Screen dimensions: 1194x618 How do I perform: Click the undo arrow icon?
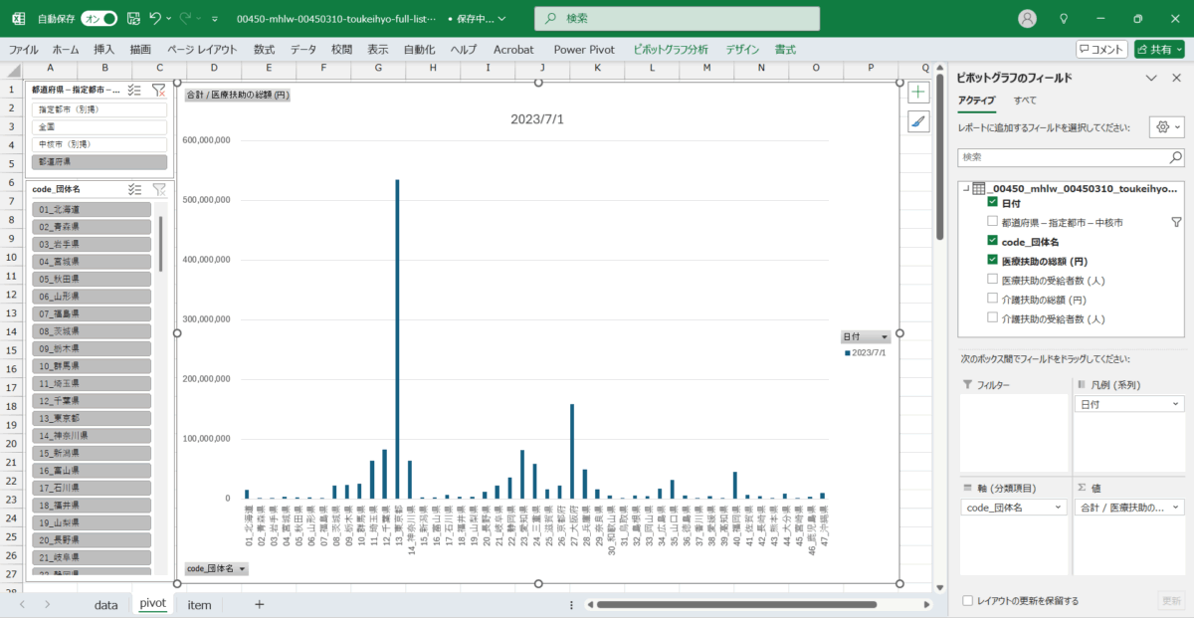155,18
